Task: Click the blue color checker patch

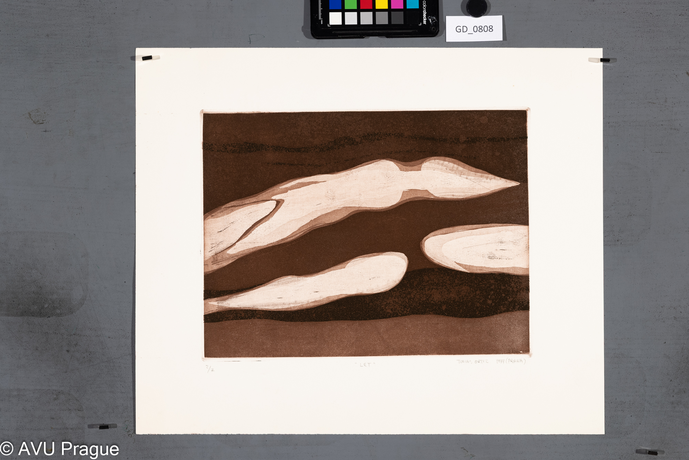Action: coord(335,4)
